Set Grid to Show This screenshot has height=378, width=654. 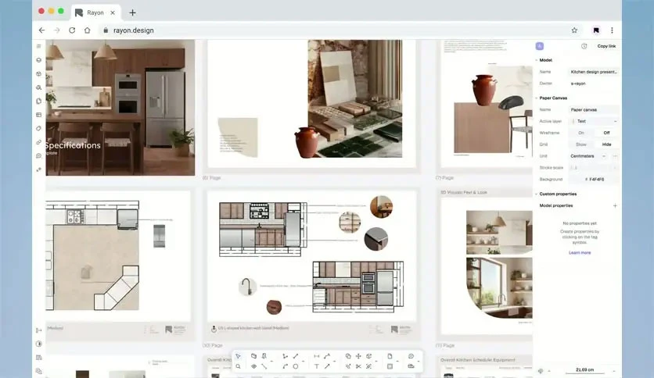point(581,144)
